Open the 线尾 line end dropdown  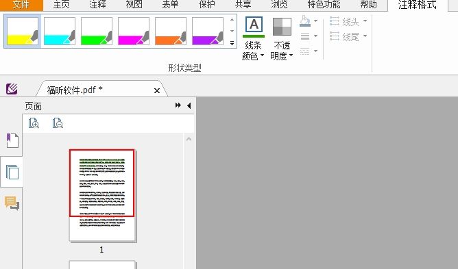click(x=348, y=36)
